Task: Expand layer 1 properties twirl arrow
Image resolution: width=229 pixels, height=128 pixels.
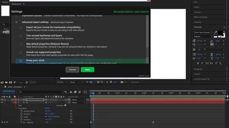Action: [x=13, y=100]
